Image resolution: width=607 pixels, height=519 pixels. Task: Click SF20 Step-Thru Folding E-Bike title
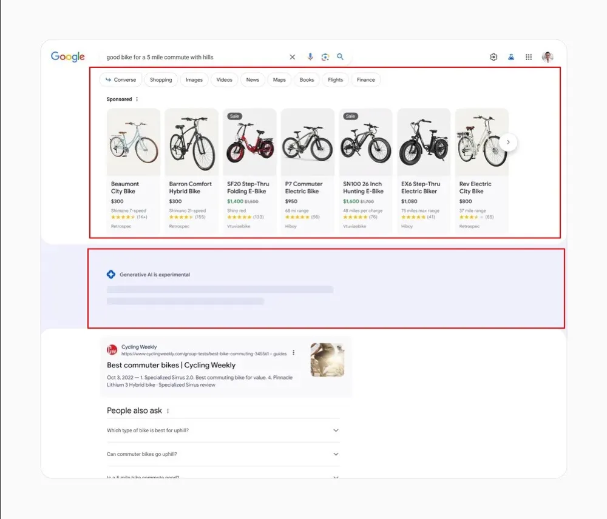(x=248, y=187)
